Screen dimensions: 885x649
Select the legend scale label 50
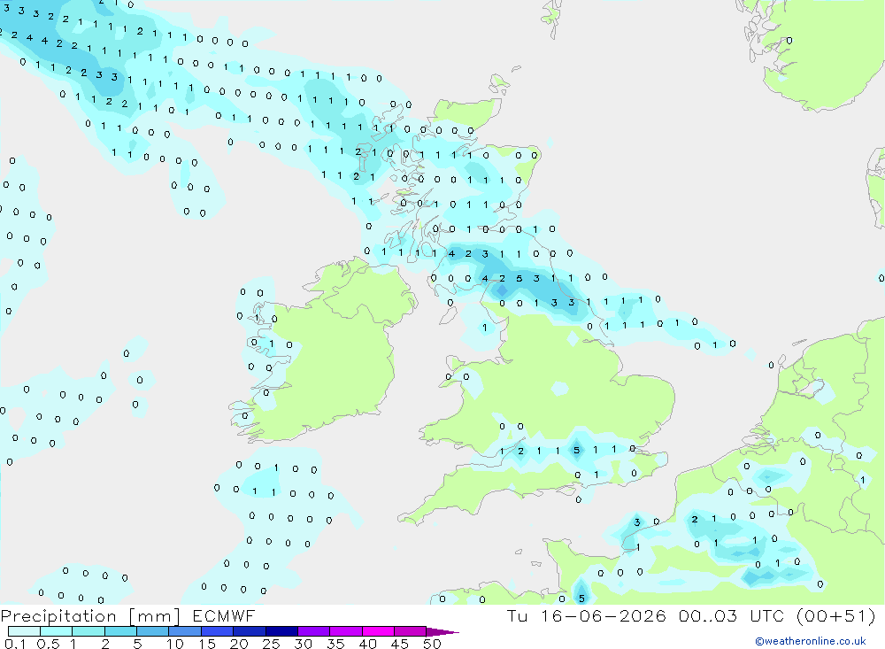pos(432,644)
